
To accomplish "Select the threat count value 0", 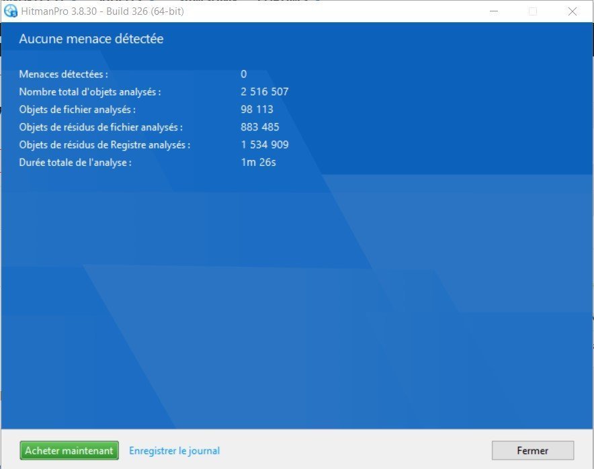I will click(x=244, y=74).
